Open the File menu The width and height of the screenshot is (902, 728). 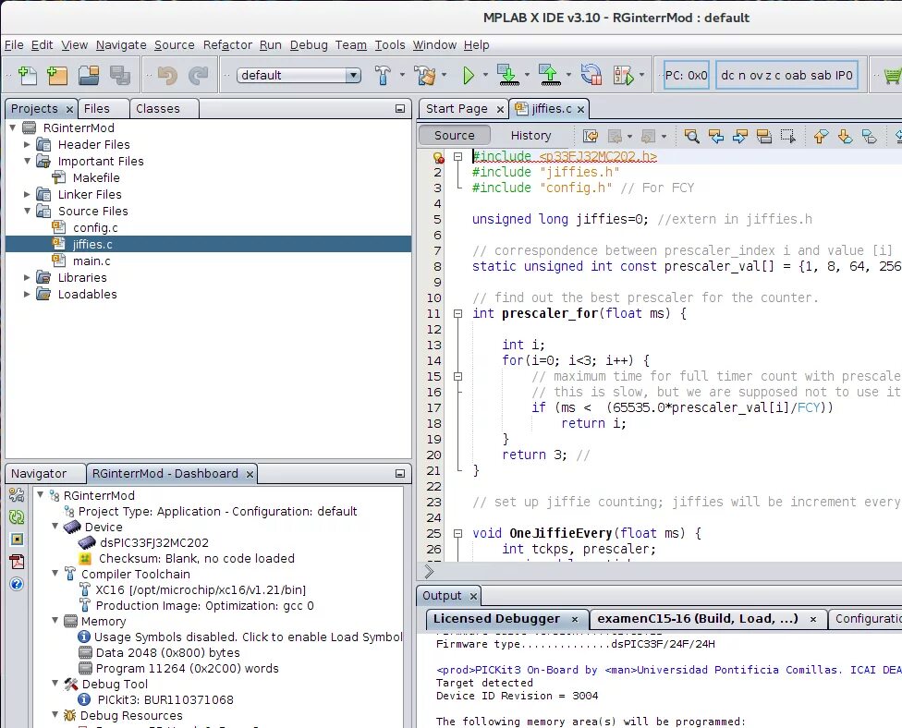(x=14, y=45)
